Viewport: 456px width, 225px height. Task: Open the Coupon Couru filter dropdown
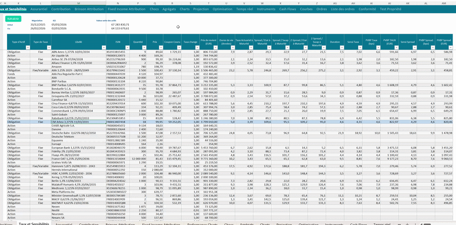pyautogui.click(x=180, y=47)
